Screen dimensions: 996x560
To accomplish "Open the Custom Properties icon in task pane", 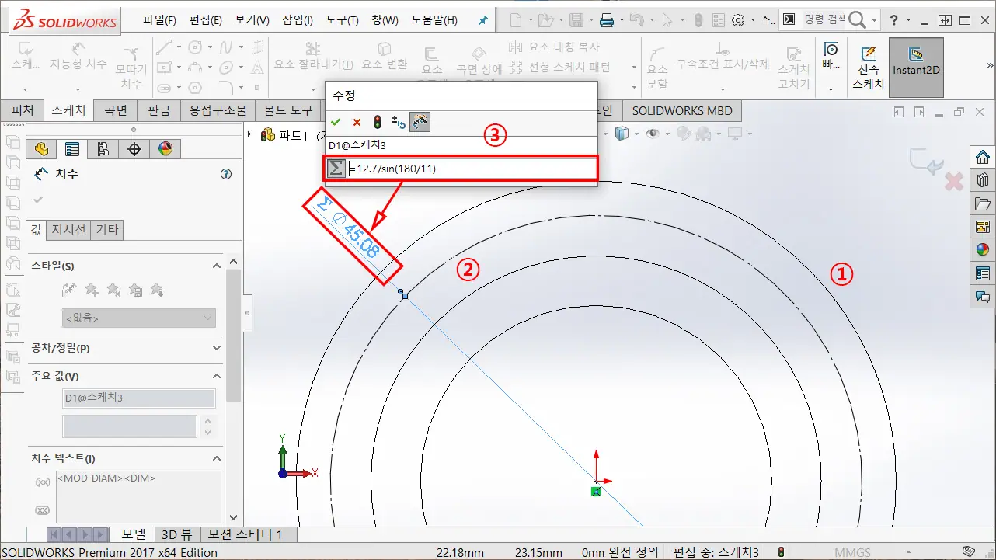I will 983,273.
